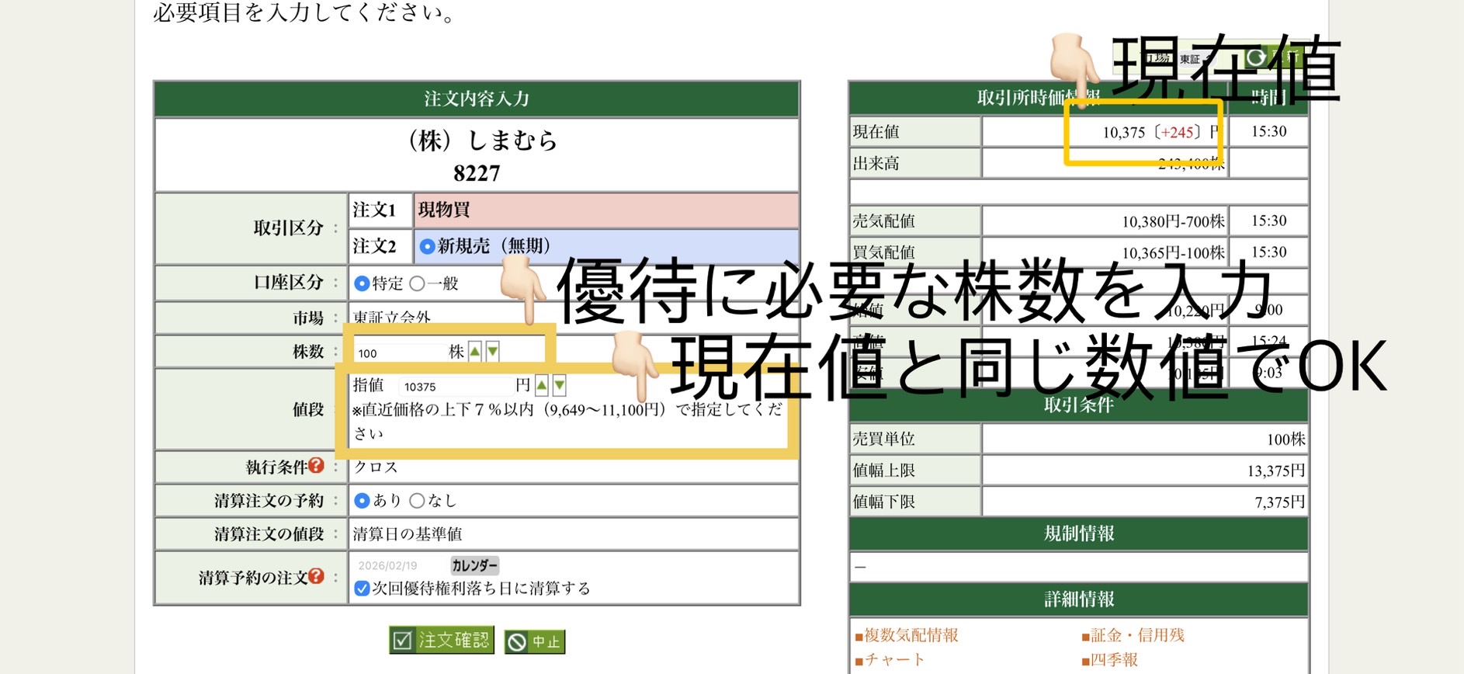Click the 株数 quantity input field
This screenshot has height=674, width=1464.
click(x=400, y=353)
